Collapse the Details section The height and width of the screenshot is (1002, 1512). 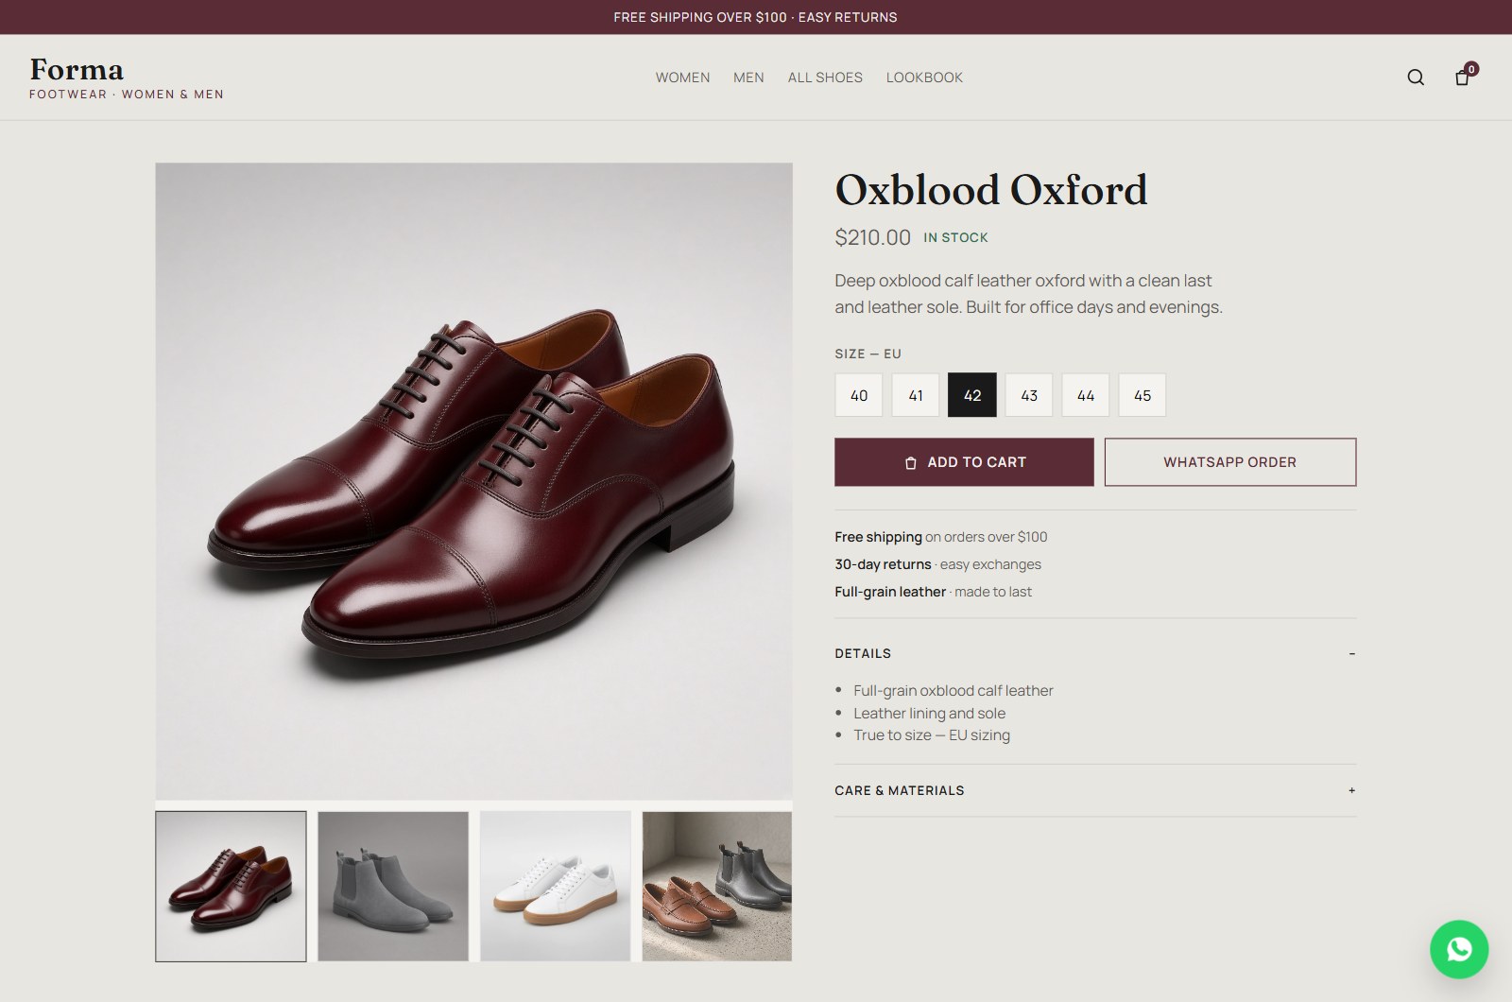(1095, 653)
